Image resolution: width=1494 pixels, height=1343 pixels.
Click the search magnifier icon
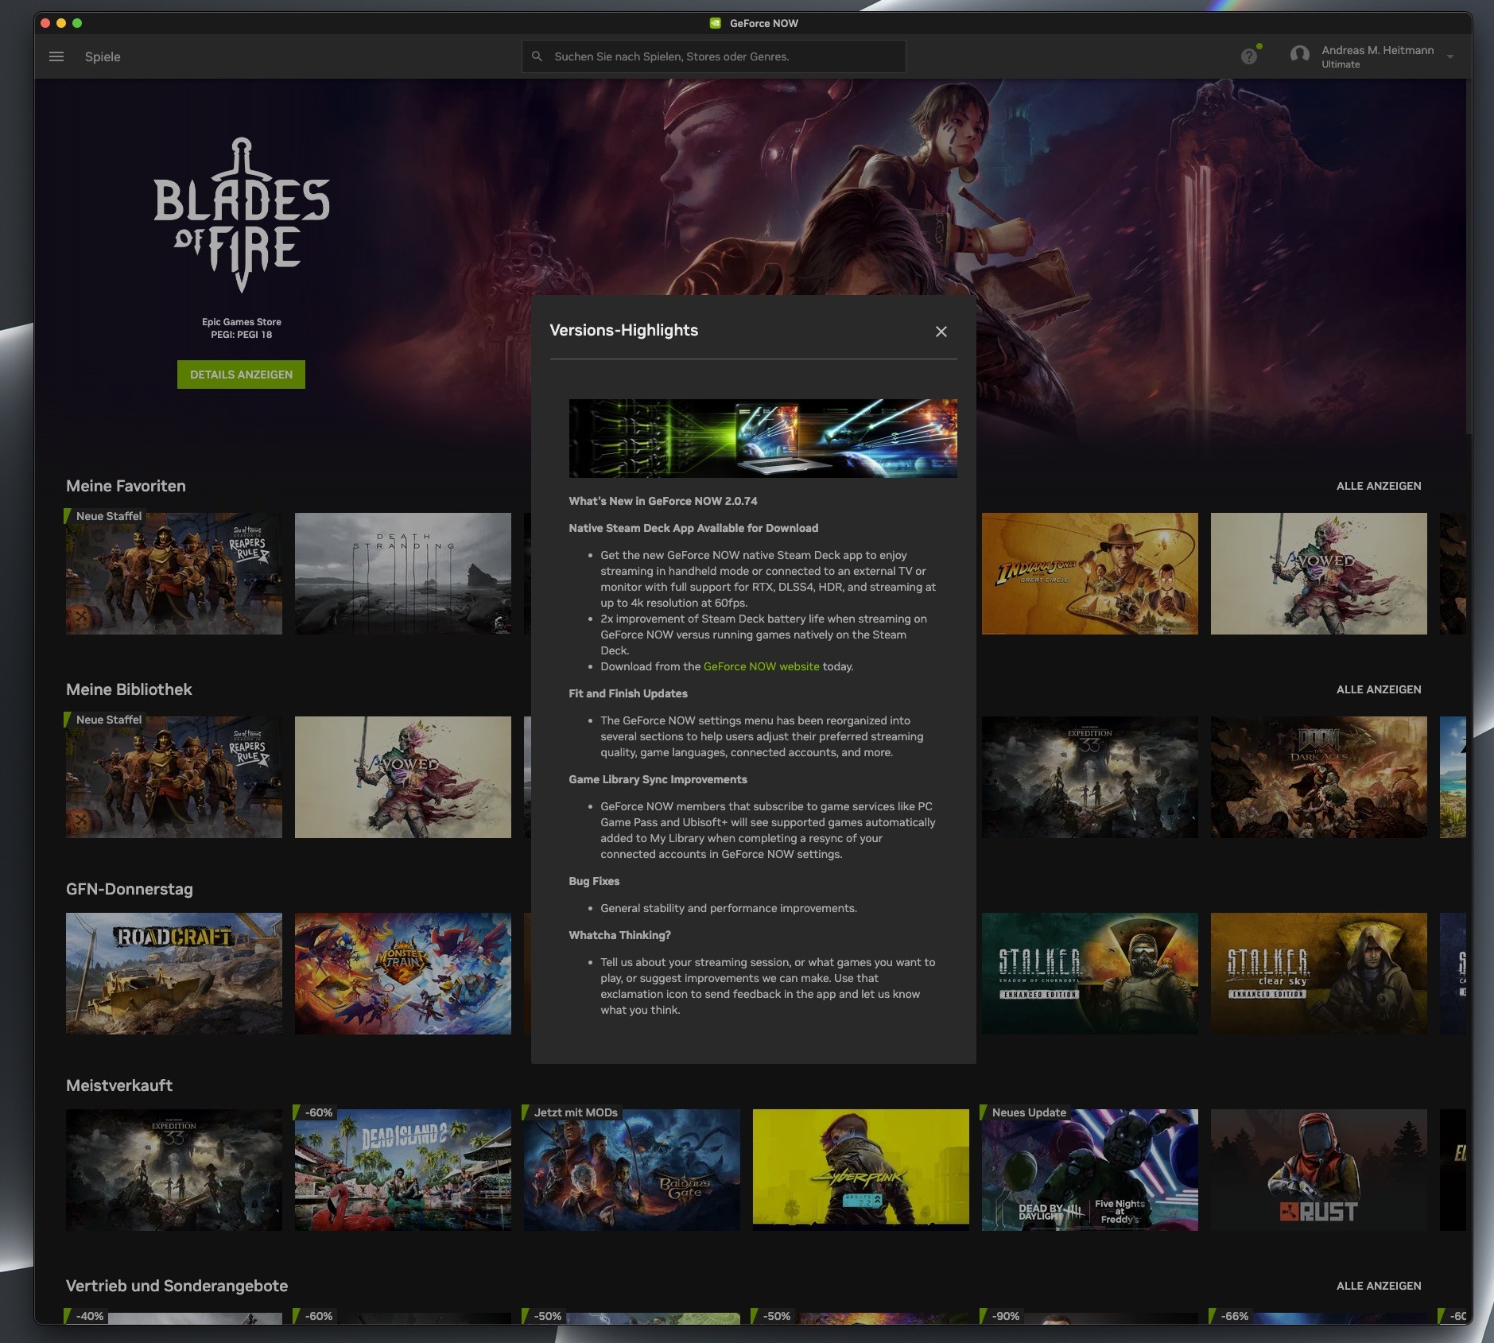pos(537,56)
